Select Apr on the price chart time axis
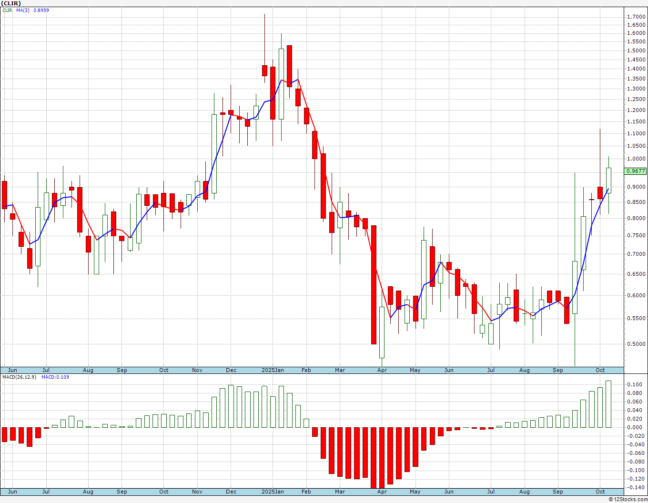 tap(382, 370)
